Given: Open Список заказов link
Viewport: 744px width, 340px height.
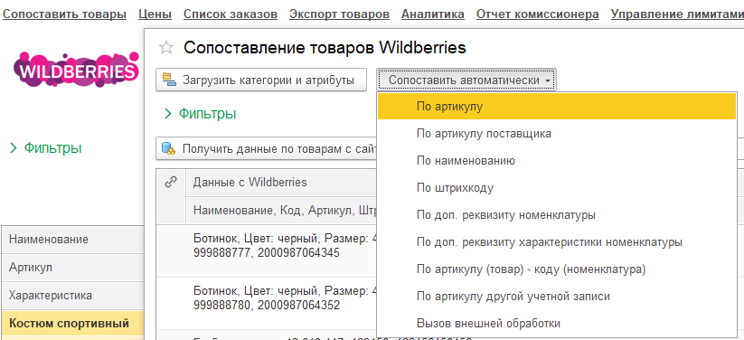Looking at the screenshot, I should point(231,14).
